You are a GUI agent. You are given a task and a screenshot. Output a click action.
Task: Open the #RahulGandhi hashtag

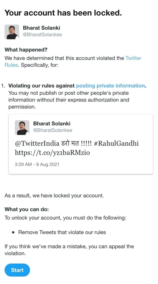click(x=116, y=144)
